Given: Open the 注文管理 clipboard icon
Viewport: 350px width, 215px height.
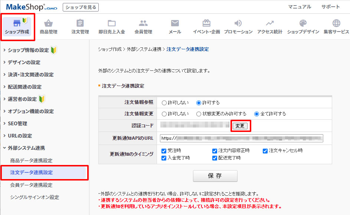Looking at the screenshot, I should tap(80, 23).
